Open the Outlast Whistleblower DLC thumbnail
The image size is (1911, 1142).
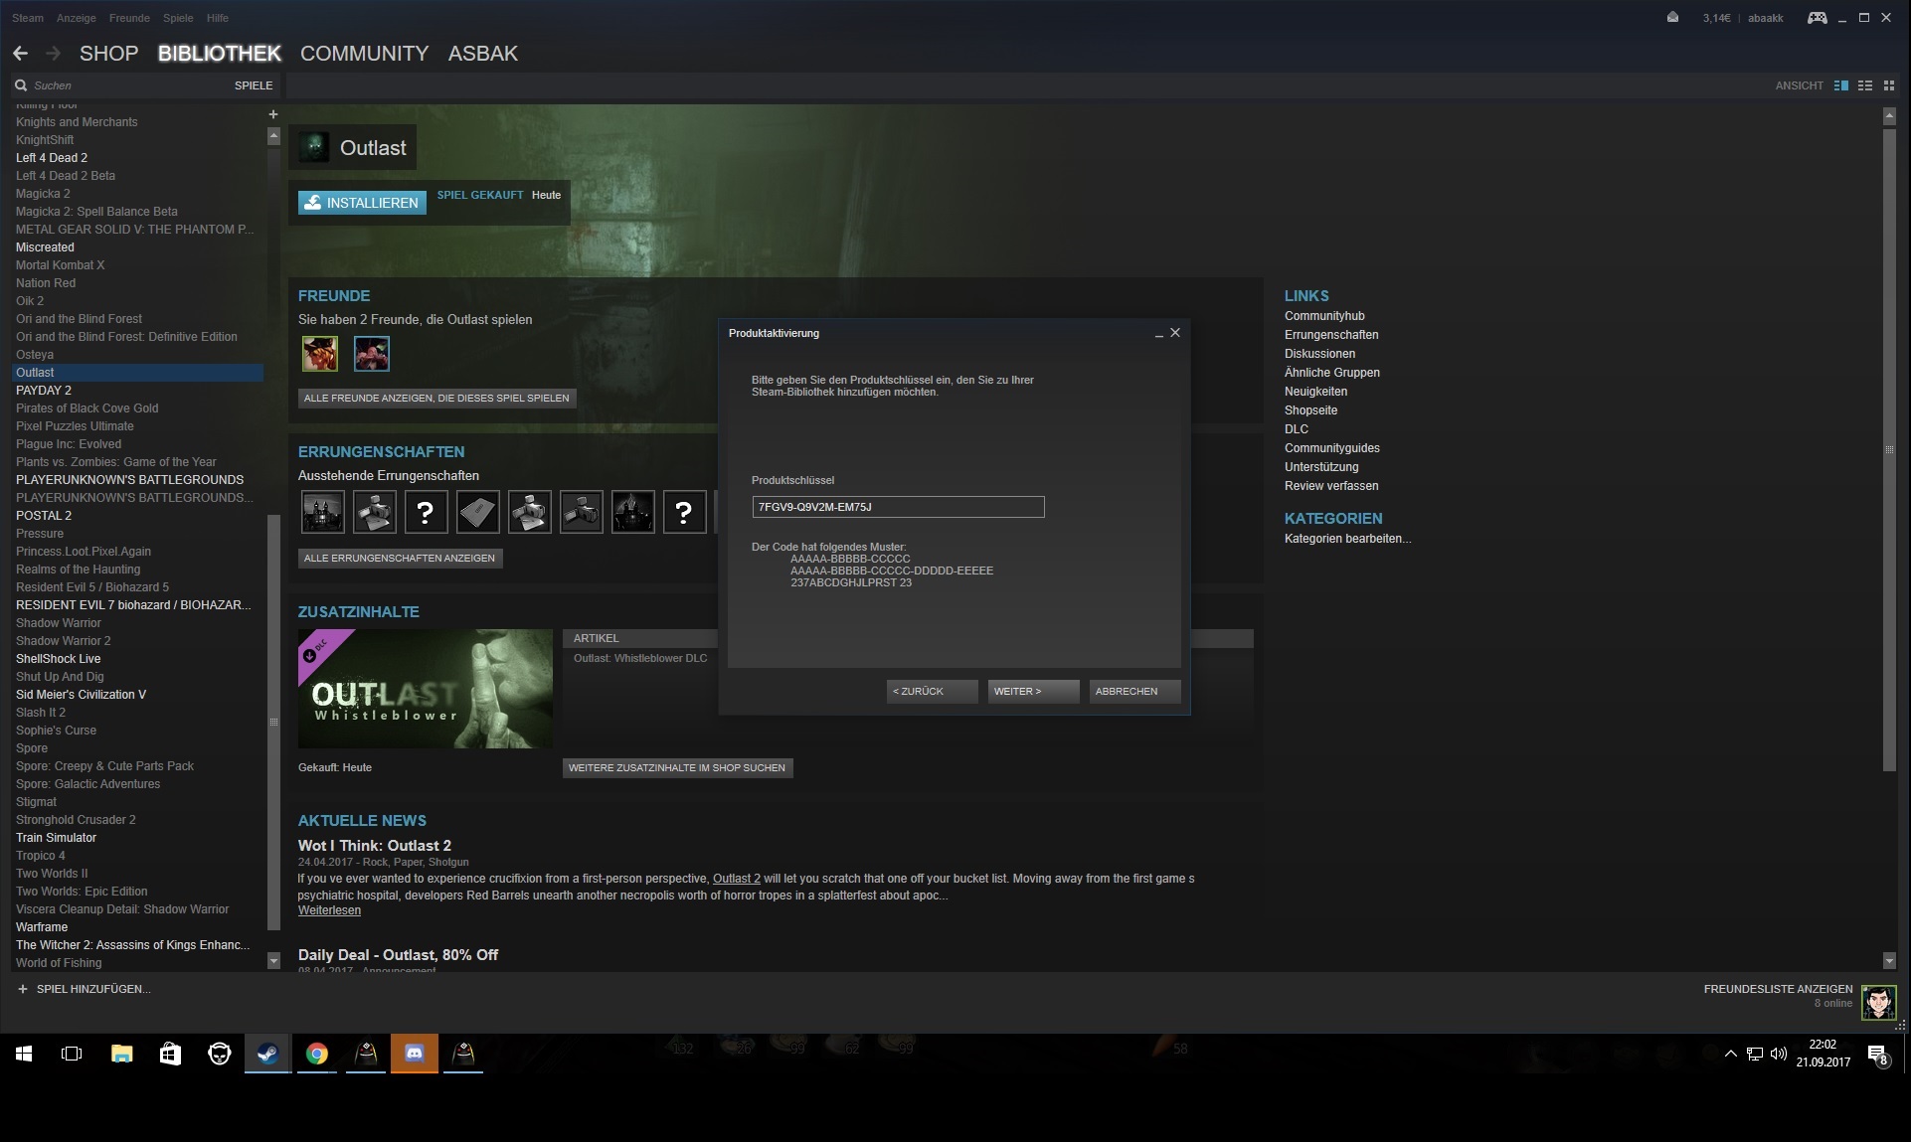point(425,688)
